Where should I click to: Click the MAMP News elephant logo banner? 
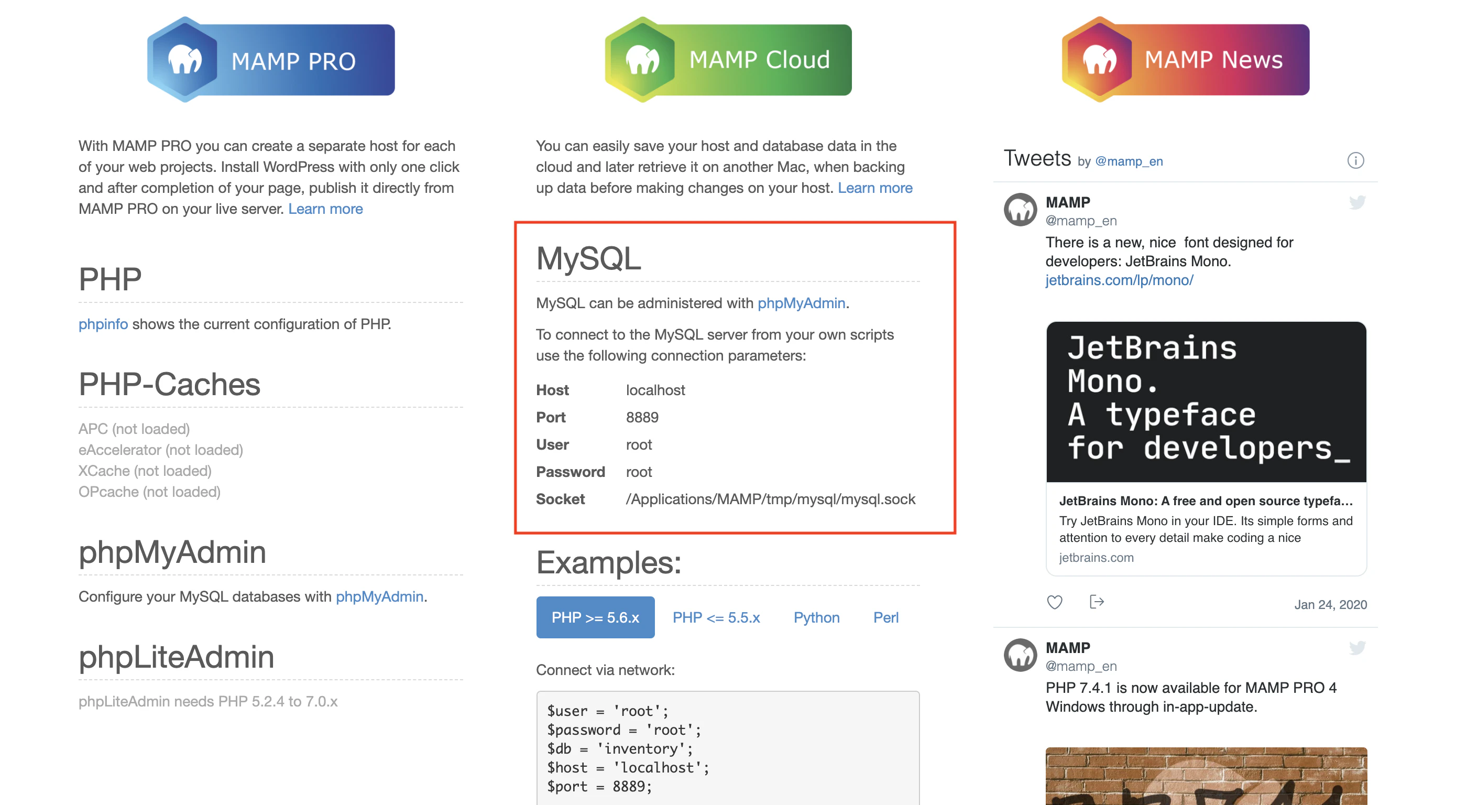click(x=1185, y=60)
